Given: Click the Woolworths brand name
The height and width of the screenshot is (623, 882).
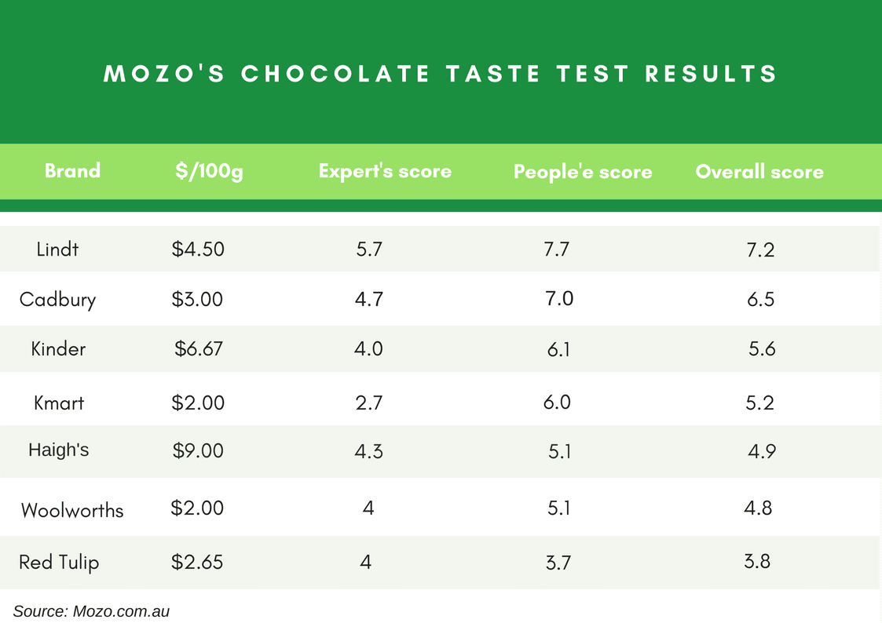Looking at the screenshot, I should pos(72,510).
